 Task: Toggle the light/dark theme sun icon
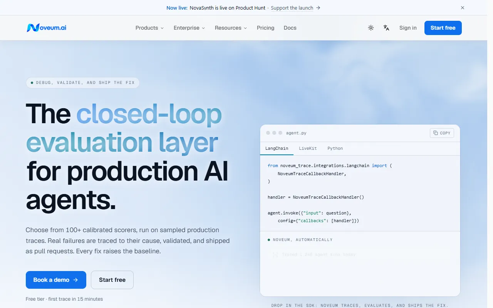(371, 28)
